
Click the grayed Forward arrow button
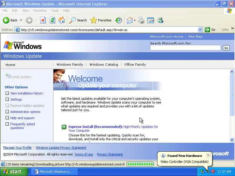coord(29,20)
